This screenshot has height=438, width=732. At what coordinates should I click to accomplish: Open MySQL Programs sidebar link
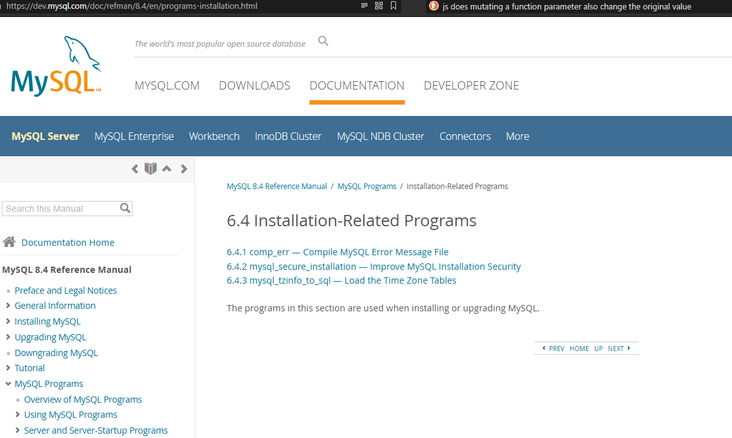point(49,384)
